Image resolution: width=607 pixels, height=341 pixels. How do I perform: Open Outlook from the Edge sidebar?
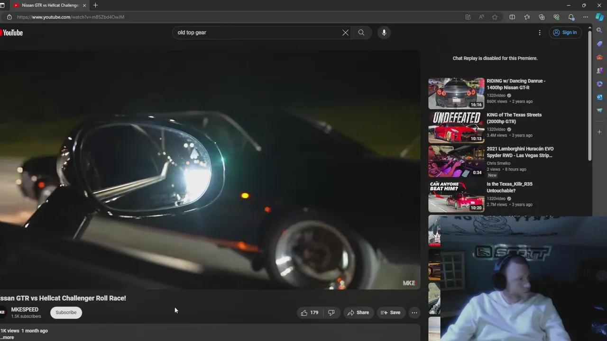(599, 97)
